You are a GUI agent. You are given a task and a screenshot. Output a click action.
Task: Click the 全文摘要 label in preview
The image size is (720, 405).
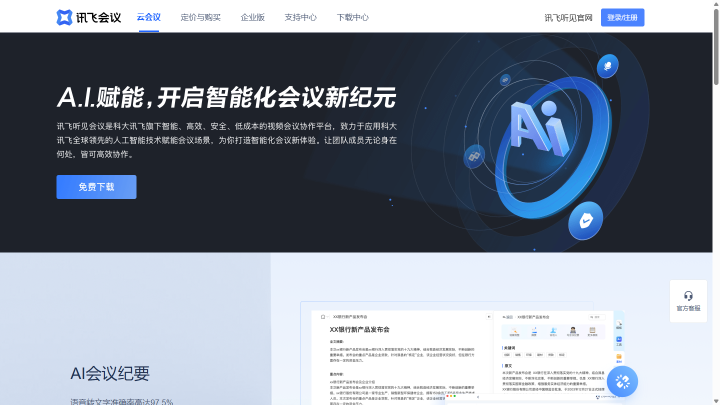click(336, 341)
